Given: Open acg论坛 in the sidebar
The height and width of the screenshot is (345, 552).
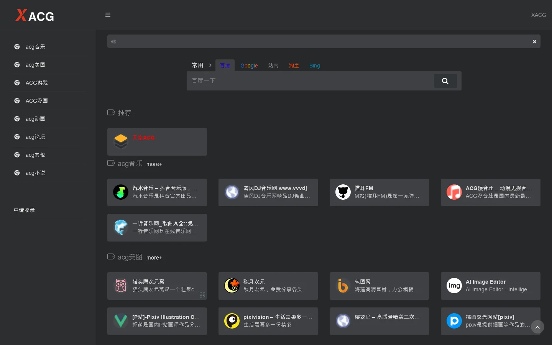Looking at the screenshot, I should [x=35, y=137].
